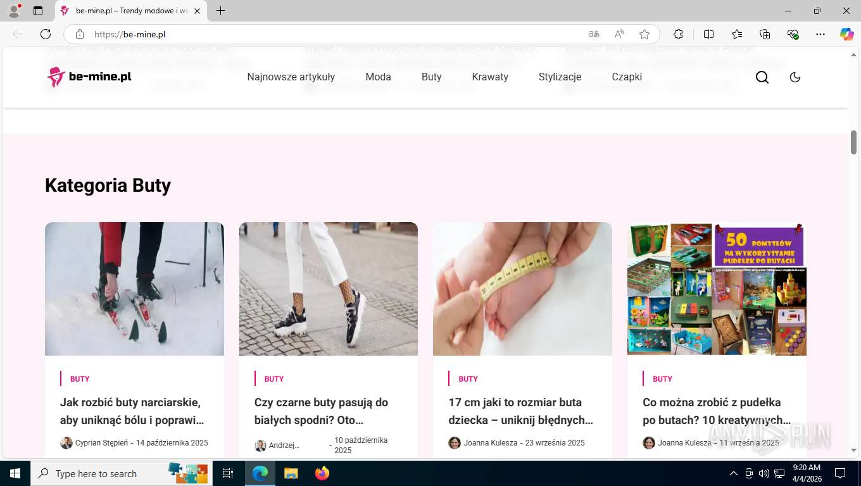
Task: Click date 14 października 2025
Action: click(172, 443)
